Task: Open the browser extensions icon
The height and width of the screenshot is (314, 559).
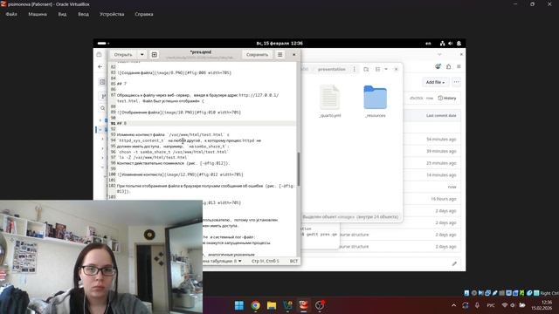Action: 448,66
